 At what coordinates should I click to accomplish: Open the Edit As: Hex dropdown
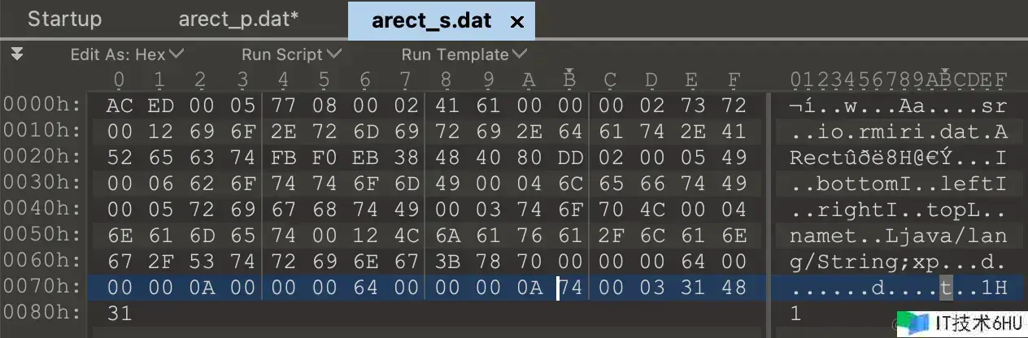pos(127,54)
